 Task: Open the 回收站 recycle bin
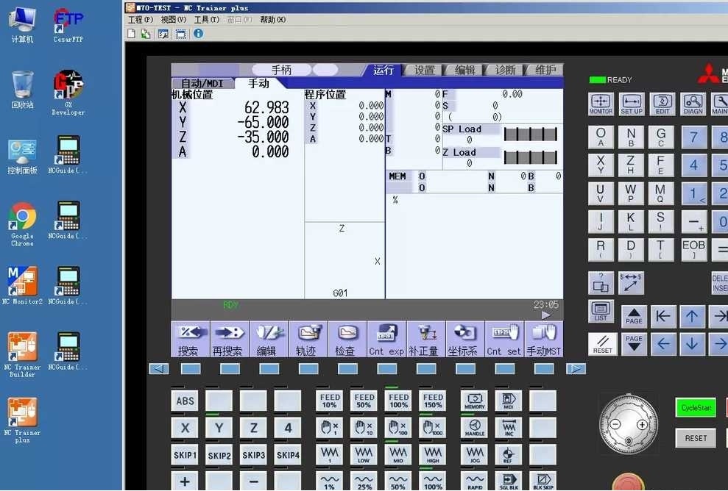point(22,90)
